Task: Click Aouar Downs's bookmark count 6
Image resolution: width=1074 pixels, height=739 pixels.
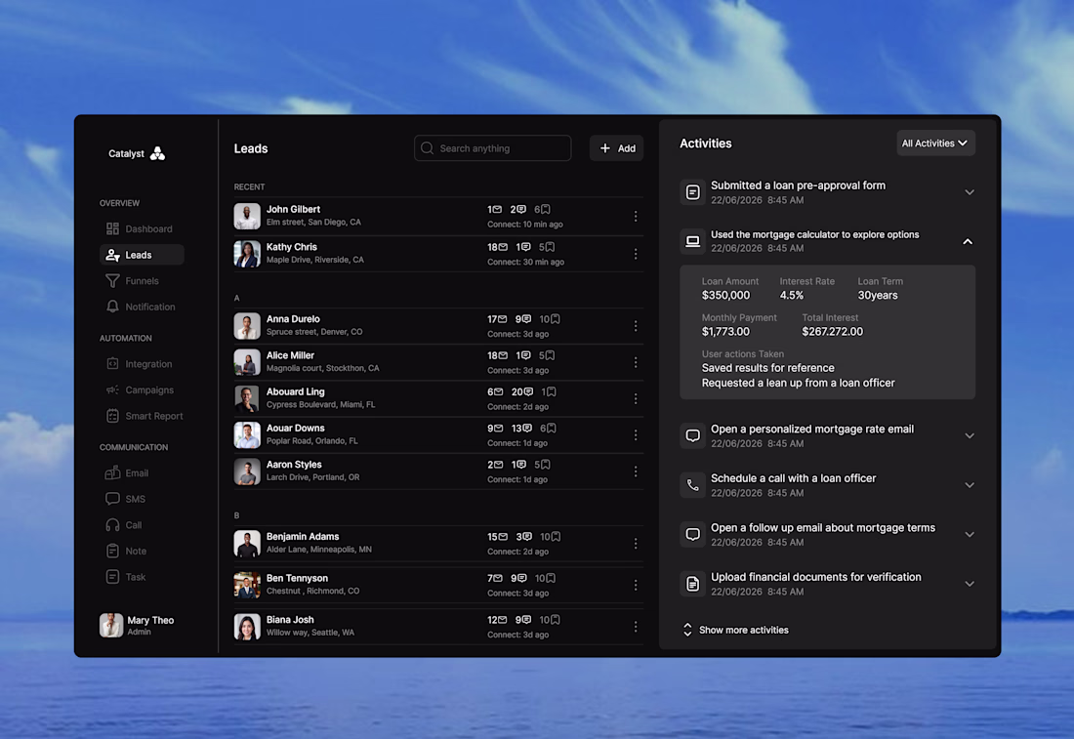Action: pos(548,428)
